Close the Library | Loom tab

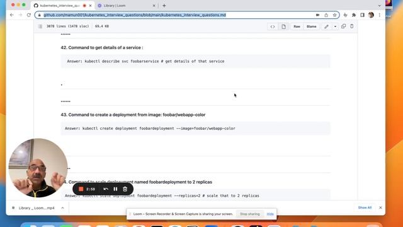154,6
